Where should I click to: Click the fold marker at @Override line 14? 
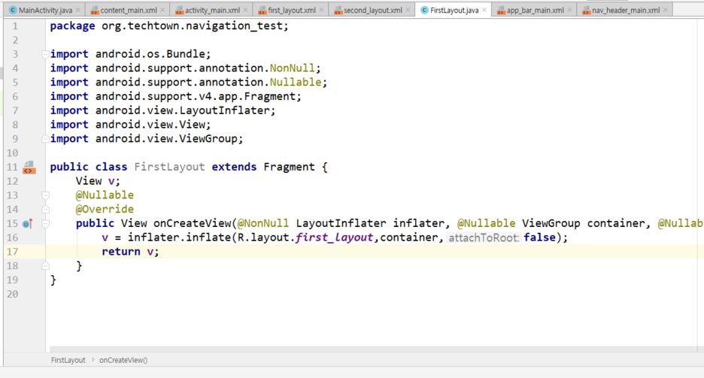coord(45,210)
